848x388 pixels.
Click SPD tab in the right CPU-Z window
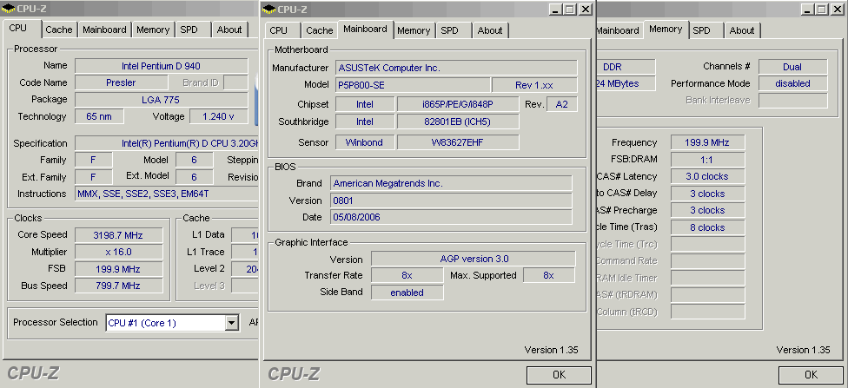point(701,30)
